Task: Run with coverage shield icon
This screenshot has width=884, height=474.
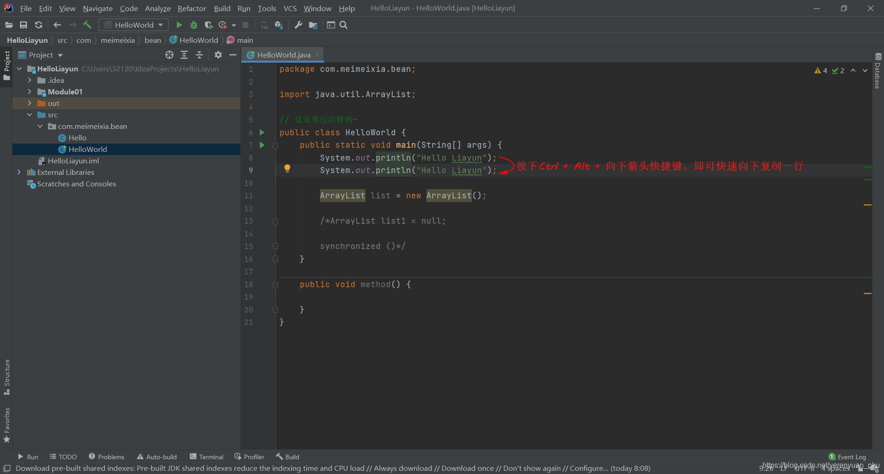Action: (x=209, y=25)
